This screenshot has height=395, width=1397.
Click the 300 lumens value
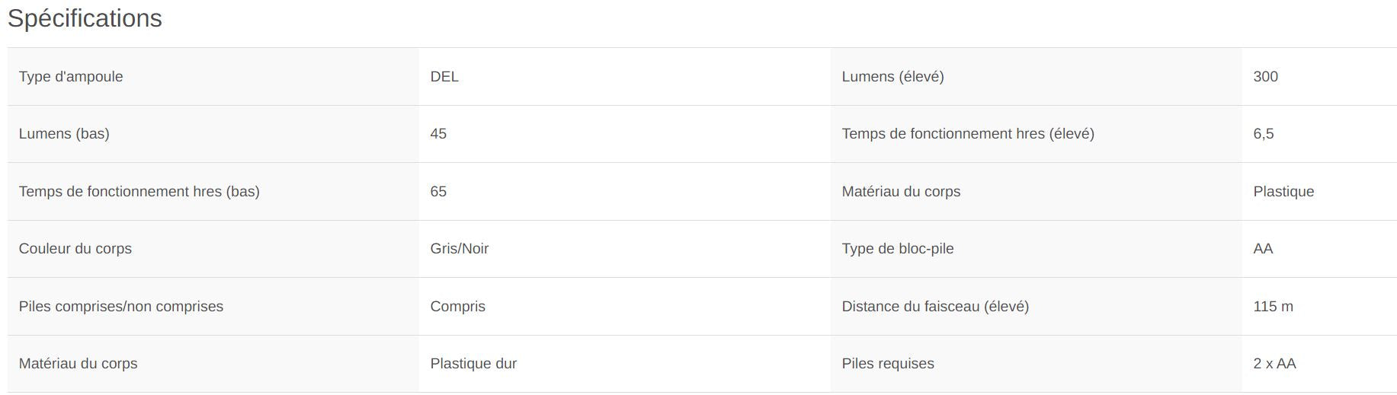click(x=1265, y=77)
